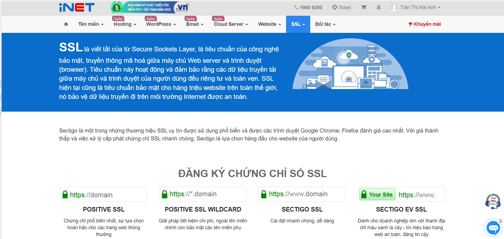Open the Ticket page
The height and width of the screenshot is (239, 504).
342,8
